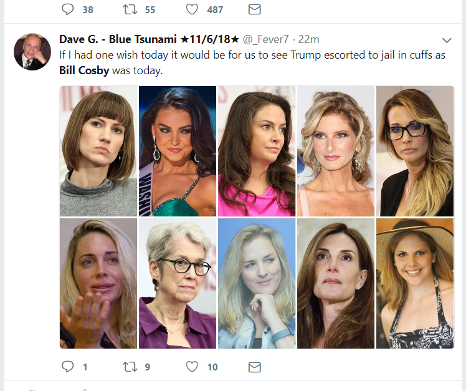Open photo of woman in green pageant dress
The height and width of the screenshot is (391, 466).
[x=178, y=151]
